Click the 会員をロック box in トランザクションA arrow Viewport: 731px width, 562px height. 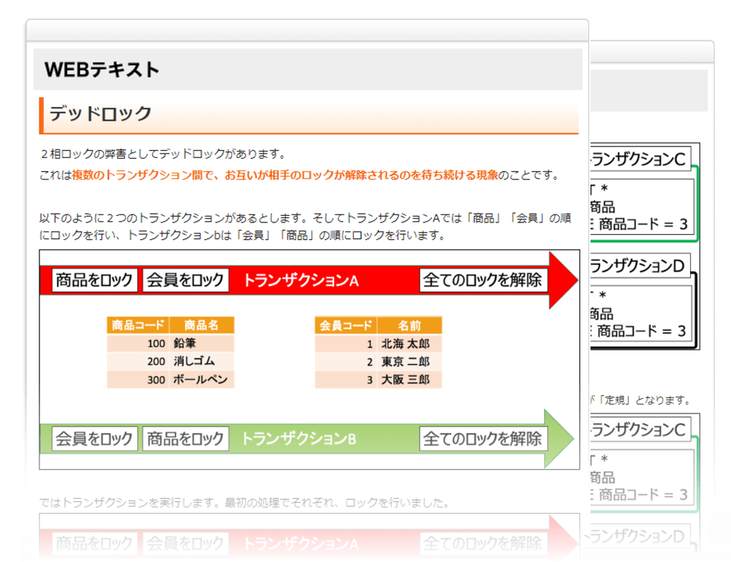pyautogui.click(x=186, y=280)
